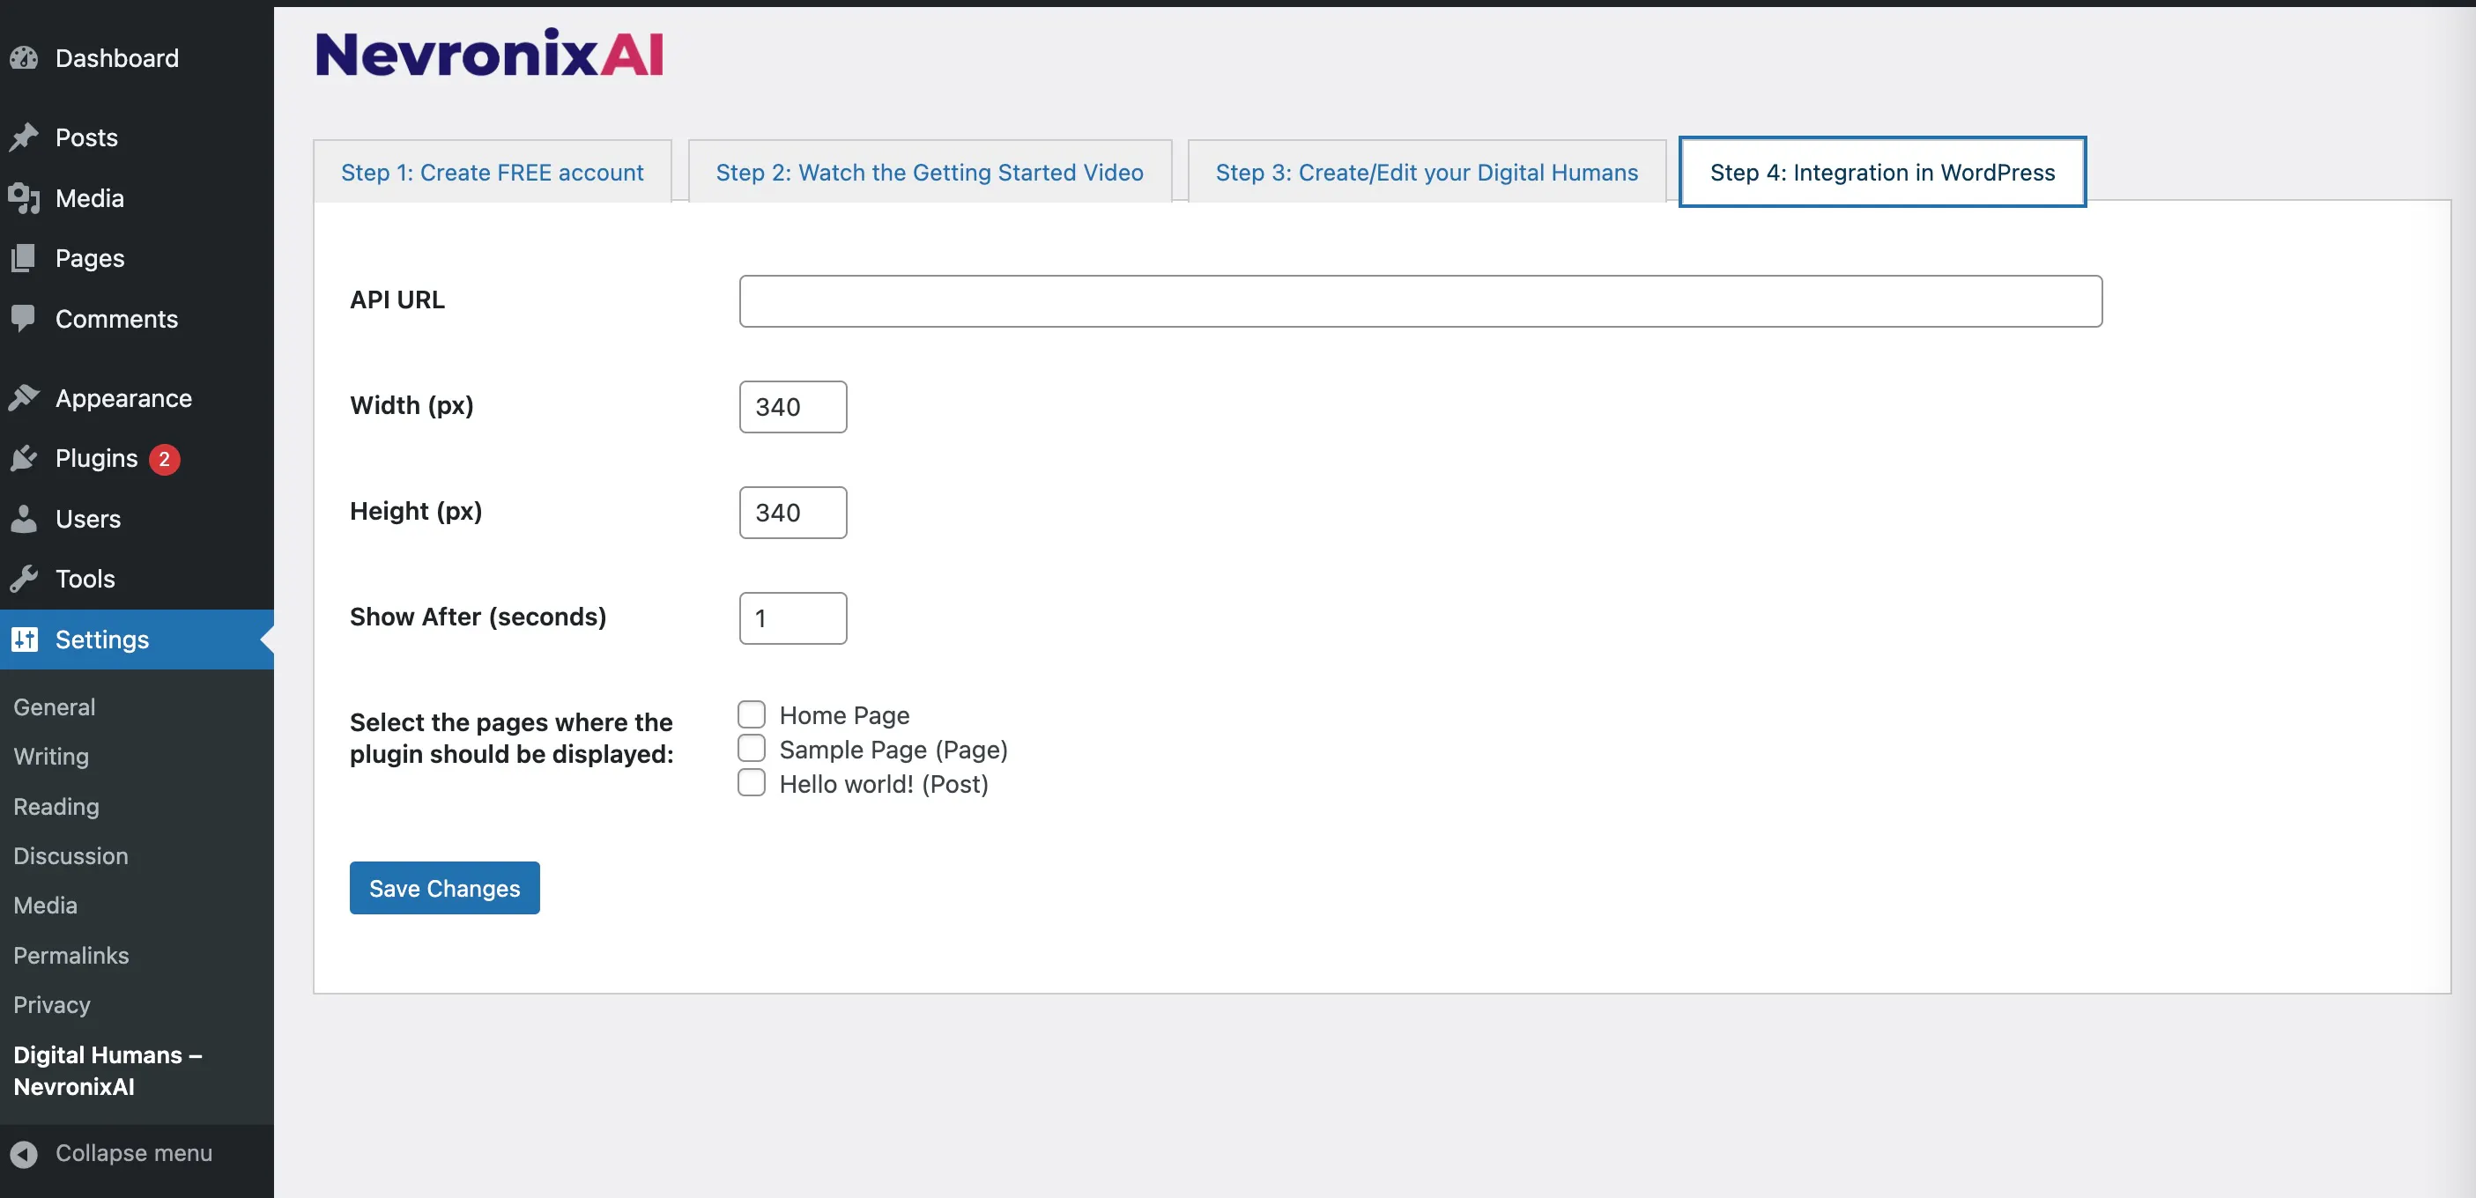Viewport: 2476px width, 1198px height.
Task: Open Privacy settings submenu link
Action: (52, 1005)
